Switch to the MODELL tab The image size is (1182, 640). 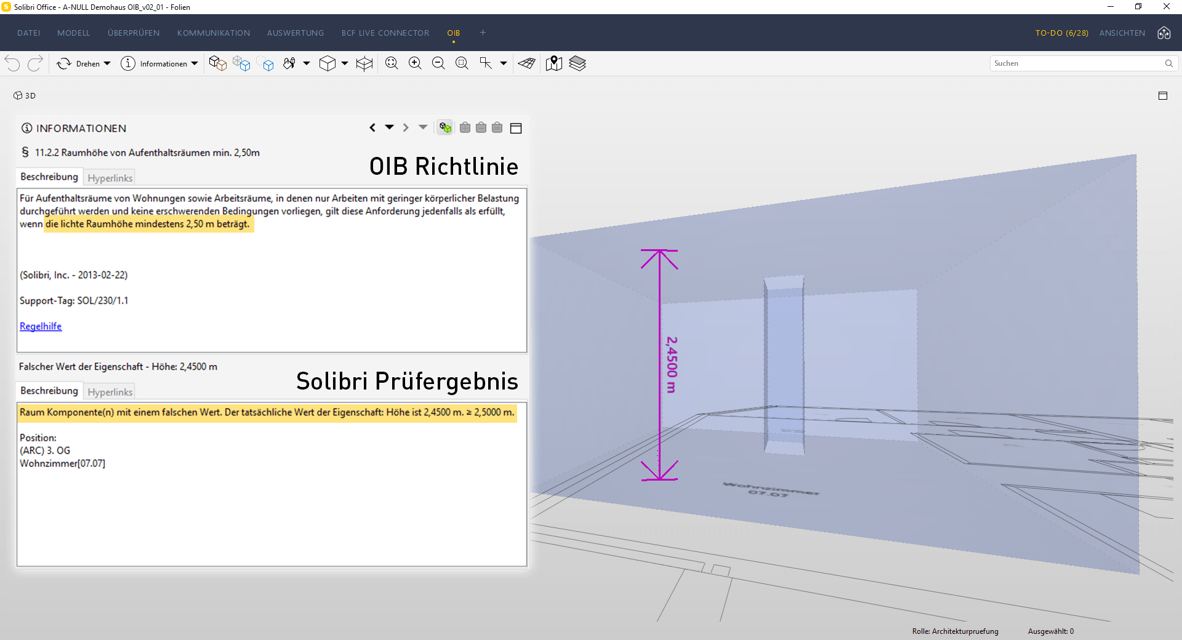pyautogui.click(x=74, y=33)
